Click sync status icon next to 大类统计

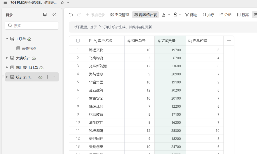click(34, 58)
